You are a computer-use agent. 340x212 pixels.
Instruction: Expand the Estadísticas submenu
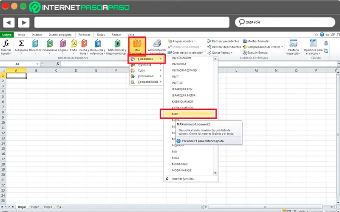point(146,59)
